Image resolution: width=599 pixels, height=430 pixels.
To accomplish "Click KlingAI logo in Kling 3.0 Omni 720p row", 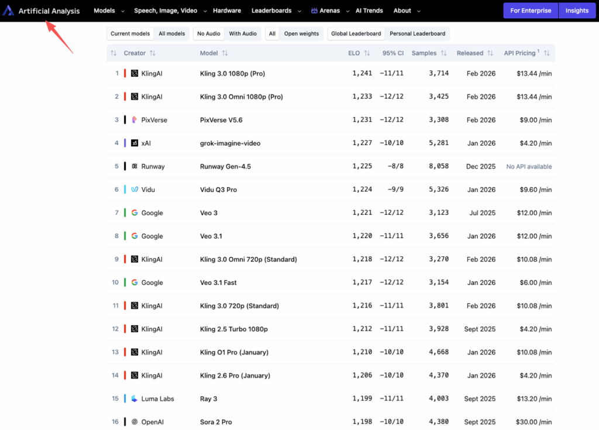I will point(135,259).
